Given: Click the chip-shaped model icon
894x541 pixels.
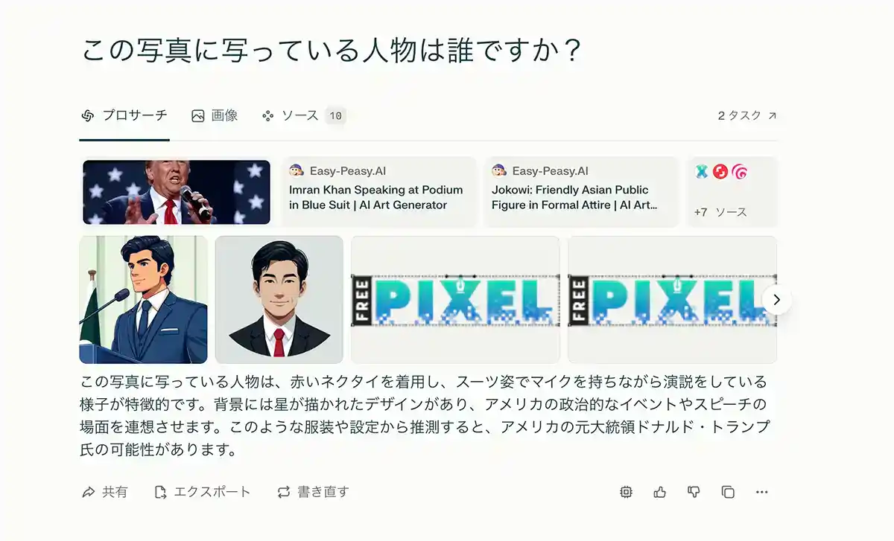Looking at the screenshot, I should [x=626, y=492].
